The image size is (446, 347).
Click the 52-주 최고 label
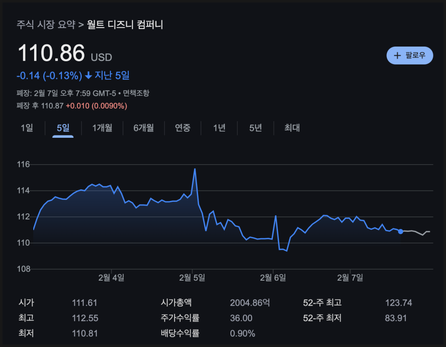click(x=322, y=302)
